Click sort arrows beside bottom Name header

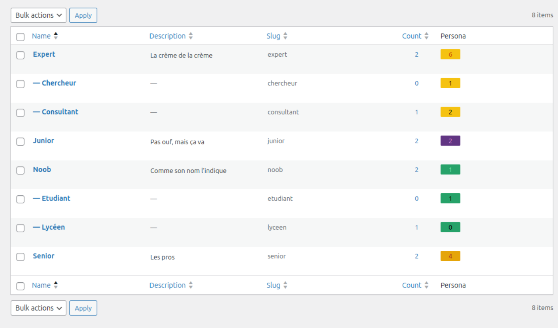[56, 285]
